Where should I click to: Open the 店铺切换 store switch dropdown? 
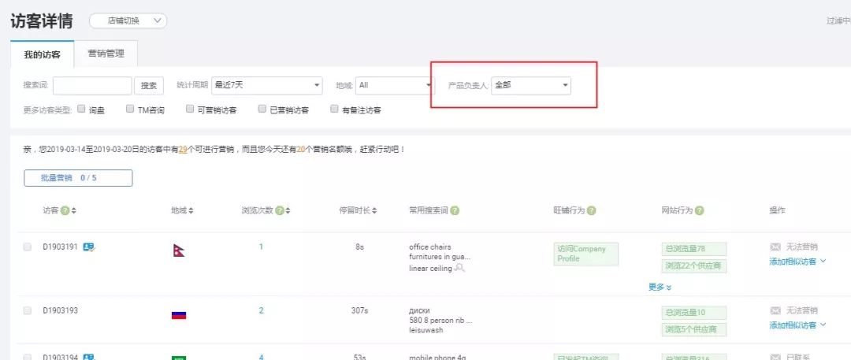(x=128, y=20)
